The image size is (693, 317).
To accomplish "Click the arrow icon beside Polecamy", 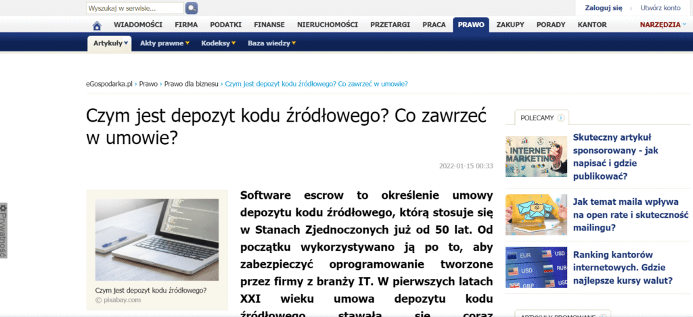I will (560, 118).
